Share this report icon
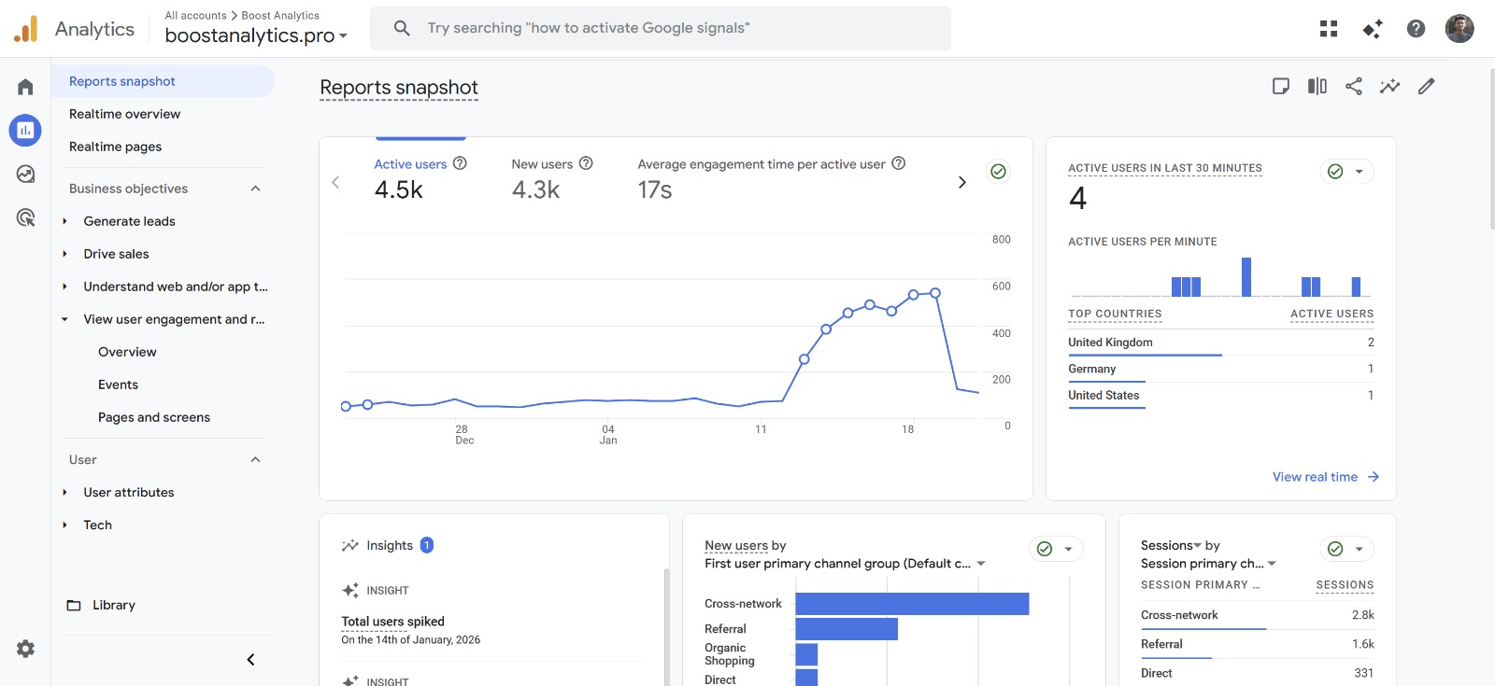 point(1353,87)
